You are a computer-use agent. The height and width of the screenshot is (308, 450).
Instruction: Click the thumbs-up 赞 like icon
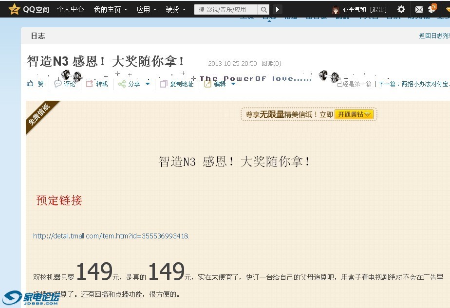(31, 84)
